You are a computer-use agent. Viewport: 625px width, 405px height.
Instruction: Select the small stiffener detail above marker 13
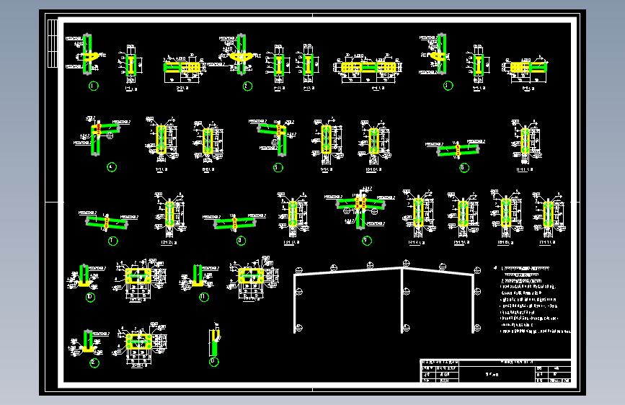214,339
